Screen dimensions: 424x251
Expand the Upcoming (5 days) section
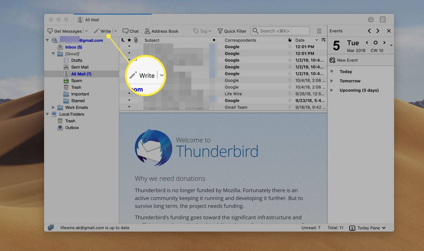[332, 90]
